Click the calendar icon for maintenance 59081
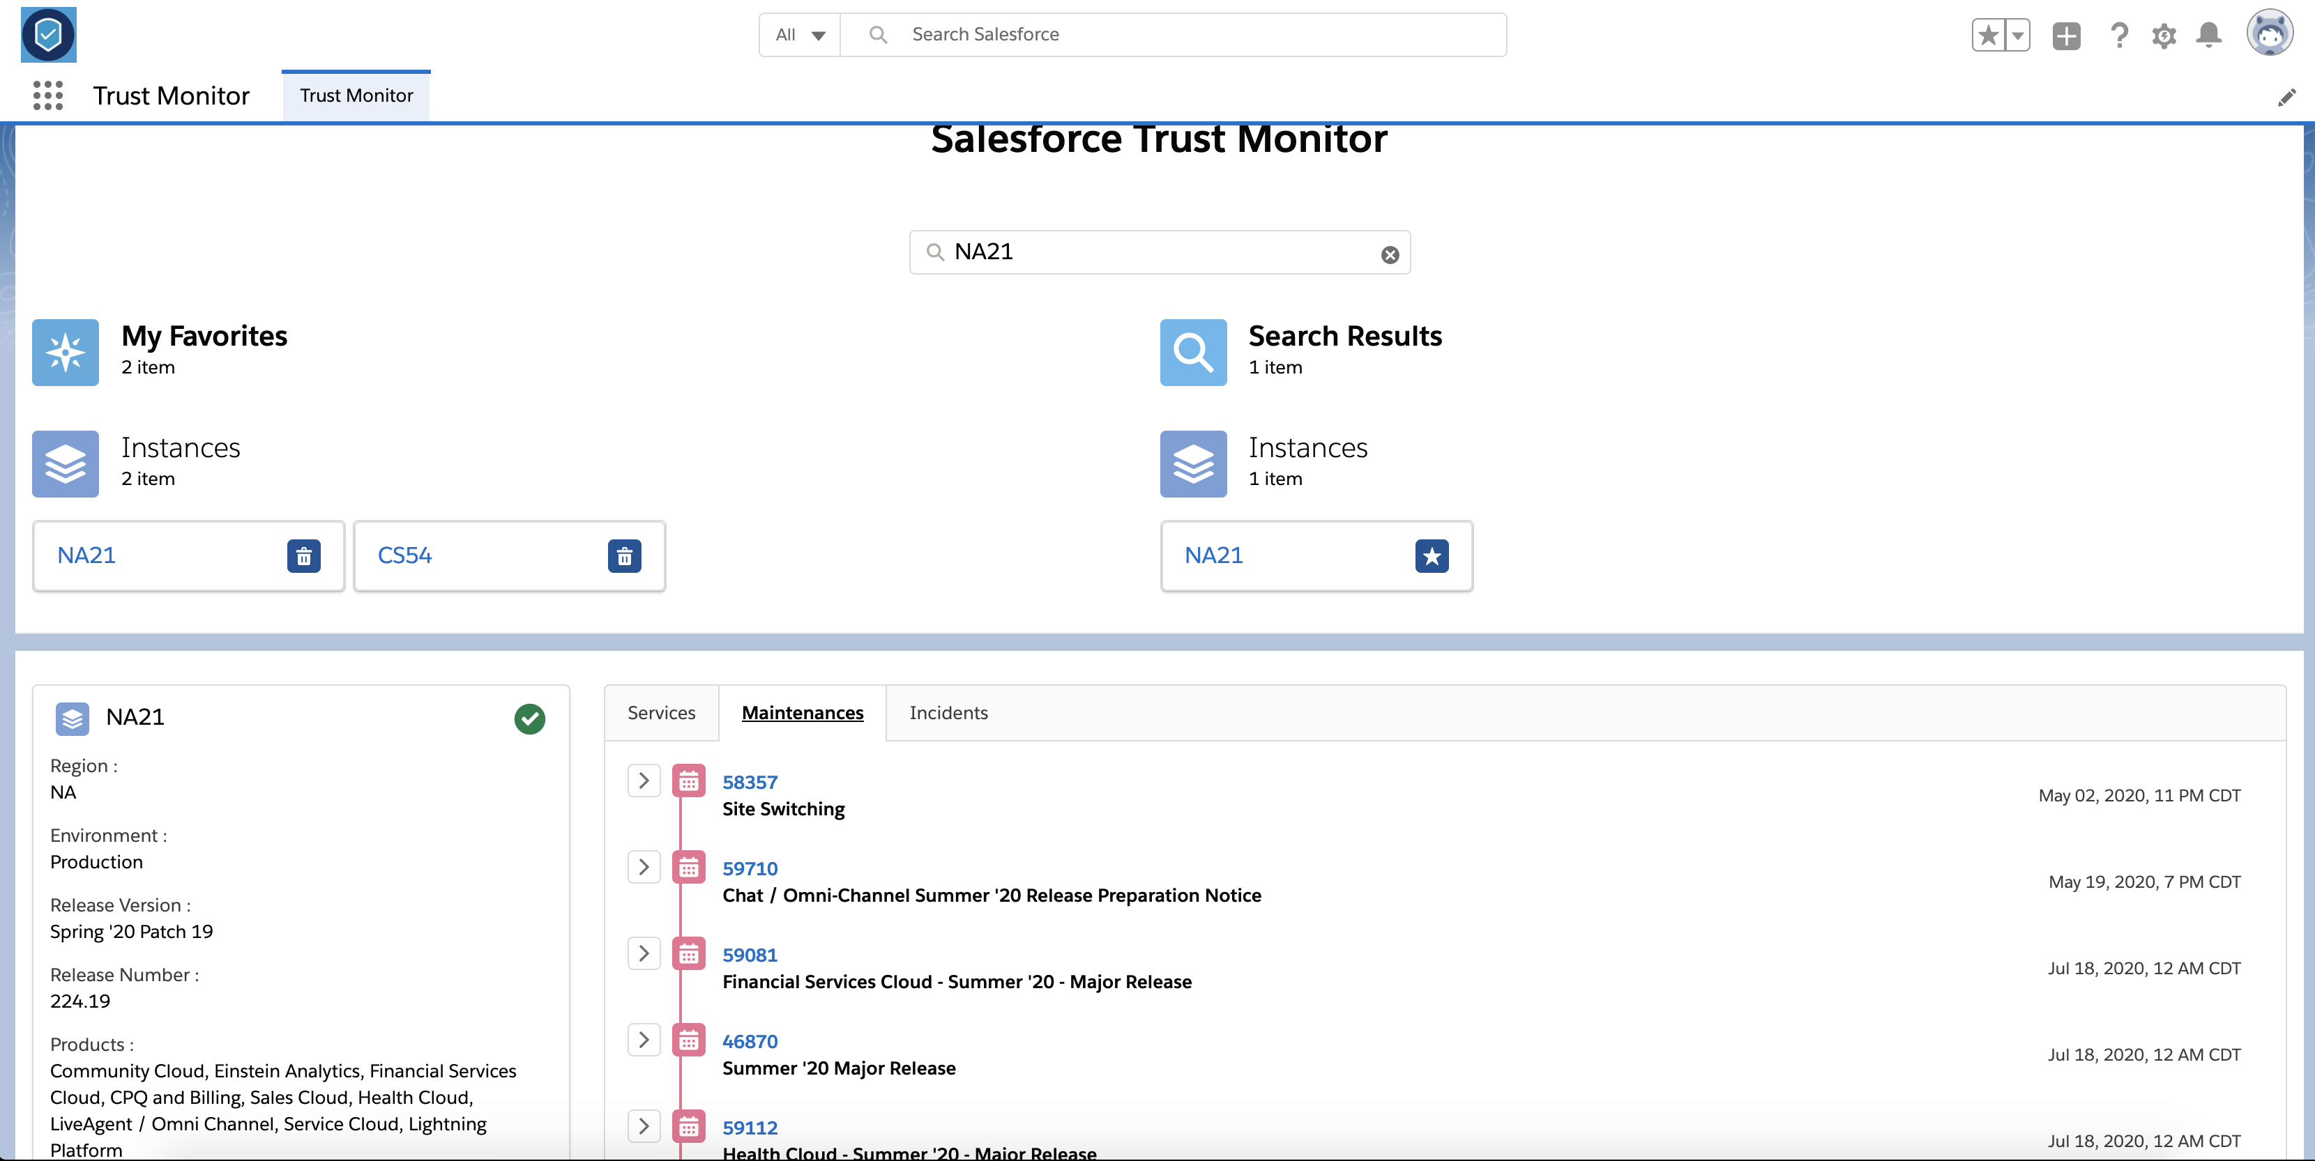The width and height of the screenshot is (2315, 1161). click(x=688, y=953)
